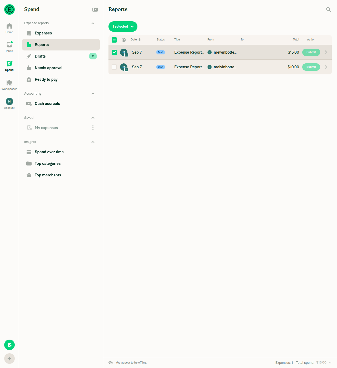Click the Ready to pay money bag icon
Viewport: 337px width, 368px height.
(x=29, y=79)
